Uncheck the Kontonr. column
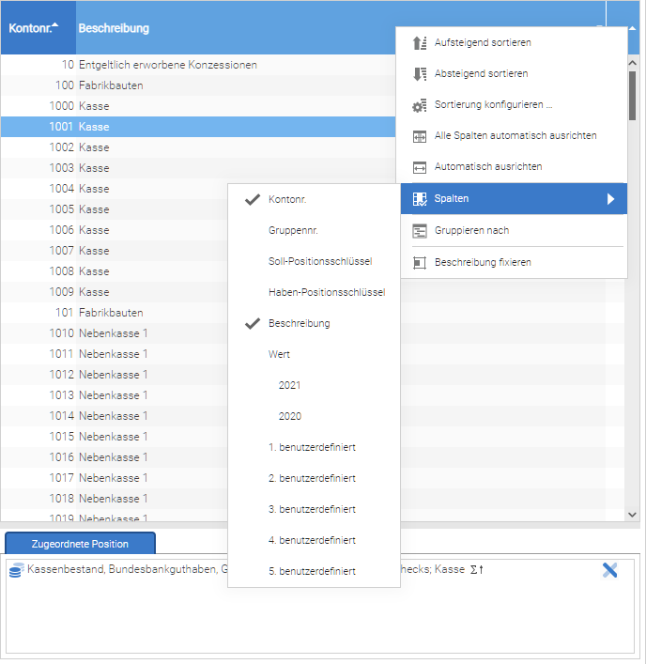Viewport: 646px width, 664px height. [287, 199]
